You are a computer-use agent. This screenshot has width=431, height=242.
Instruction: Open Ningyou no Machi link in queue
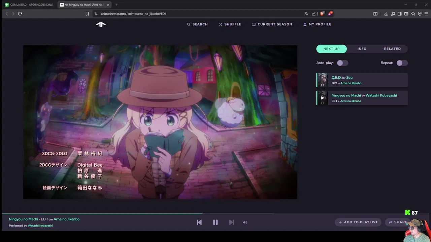(x=346, y=95)
